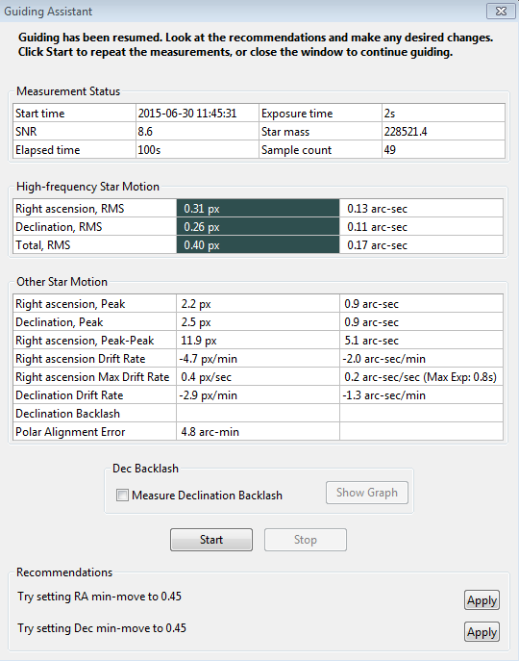
Task: Enable Measure Declination Backlash checkbox
Action: tap(122, 495)
